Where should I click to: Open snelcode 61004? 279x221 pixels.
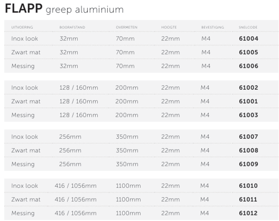tap(248, 39)
